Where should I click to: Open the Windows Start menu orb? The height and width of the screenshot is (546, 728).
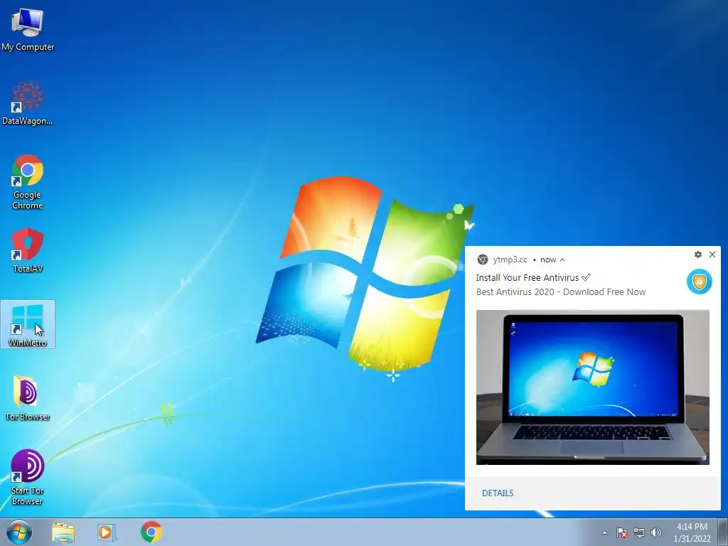coord(19,532)
